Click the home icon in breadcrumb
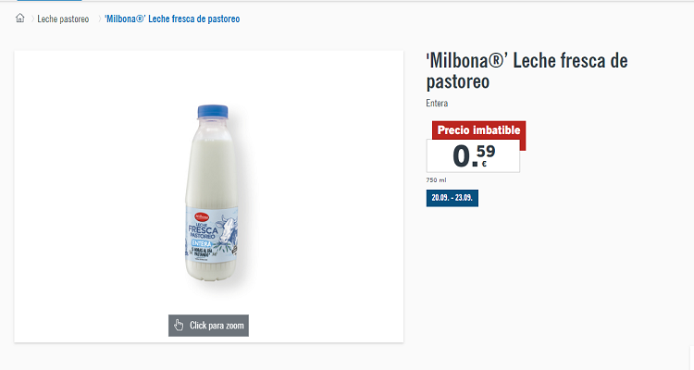Viewport: 694px width, 370px height. coord(20,18)
